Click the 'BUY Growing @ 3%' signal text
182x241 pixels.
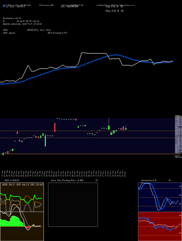[x=57, y=33]
